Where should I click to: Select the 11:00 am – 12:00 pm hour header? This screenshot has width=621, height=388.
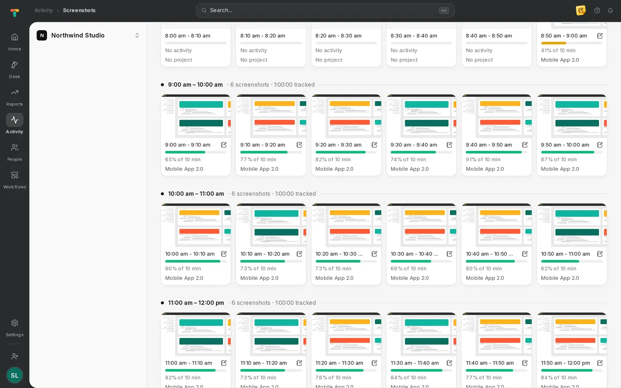tap(196, 303)
